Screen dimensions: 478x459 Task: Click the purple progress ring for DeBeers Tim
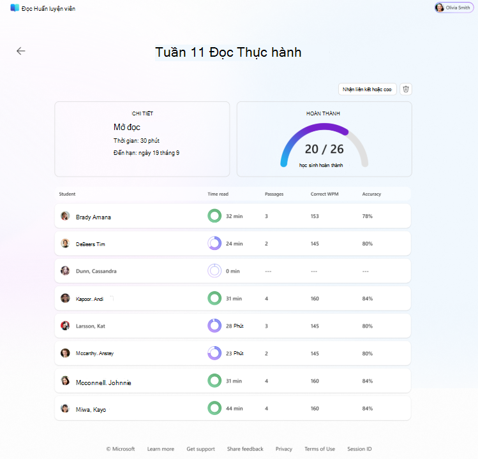(214, 244)
